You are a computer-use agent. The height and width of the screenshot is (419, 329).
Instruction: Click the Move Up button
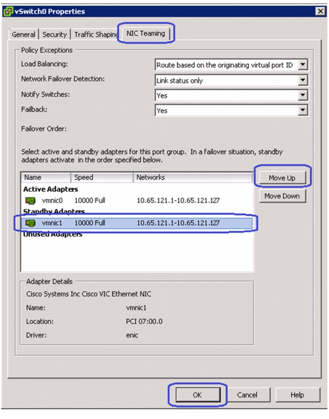282,178
